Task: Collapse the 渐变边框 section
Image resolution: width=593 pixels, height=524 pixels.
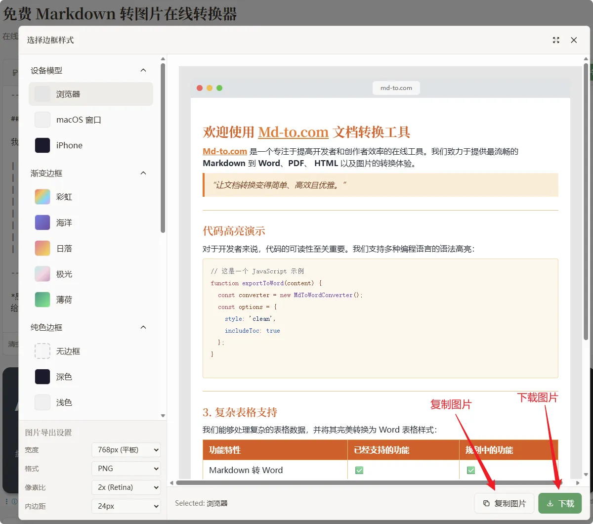Action: coord(143,173)
